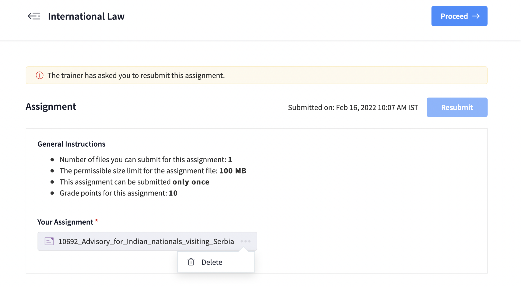Viewport: 521px width, 287px height.
Task: Click the General Instructions heading
Action: (72, 144)
